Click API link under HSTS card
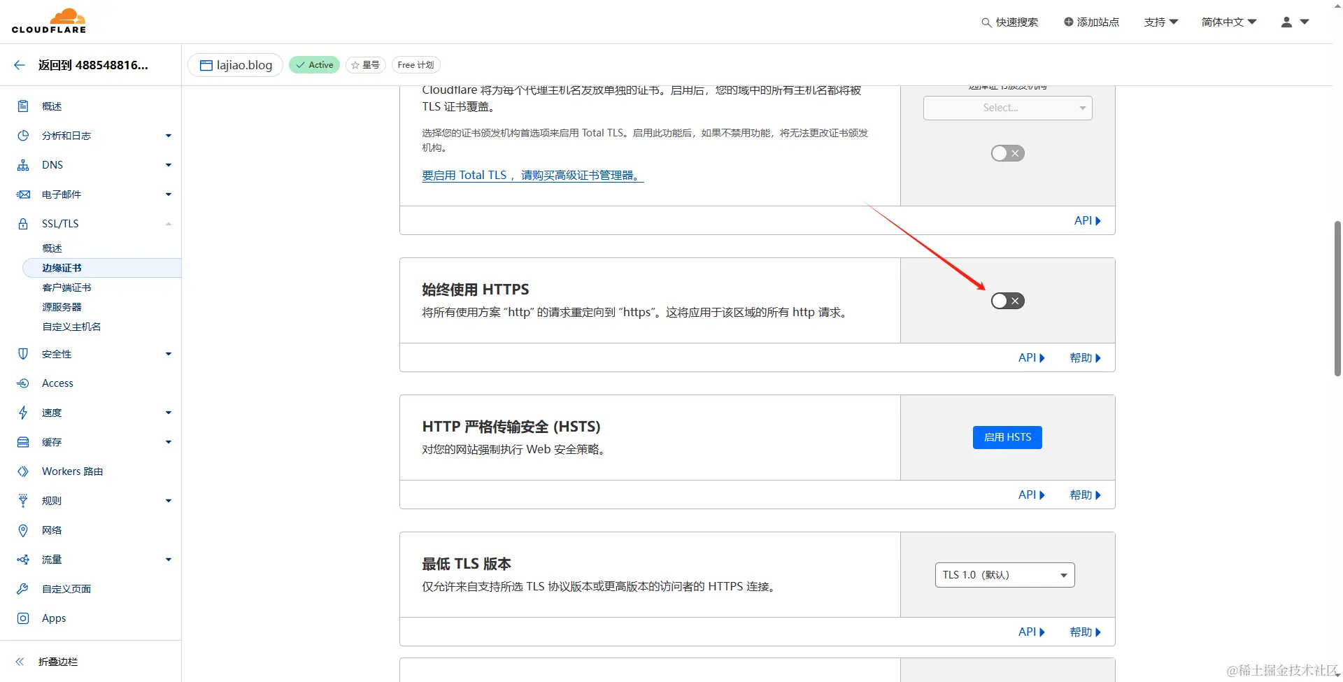The width and height of the screenshot is (1343, 682). (x=1032, y=495)
